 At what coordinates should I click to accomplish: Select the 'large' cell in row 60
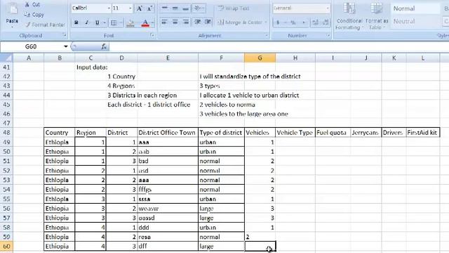click(221, 247)
